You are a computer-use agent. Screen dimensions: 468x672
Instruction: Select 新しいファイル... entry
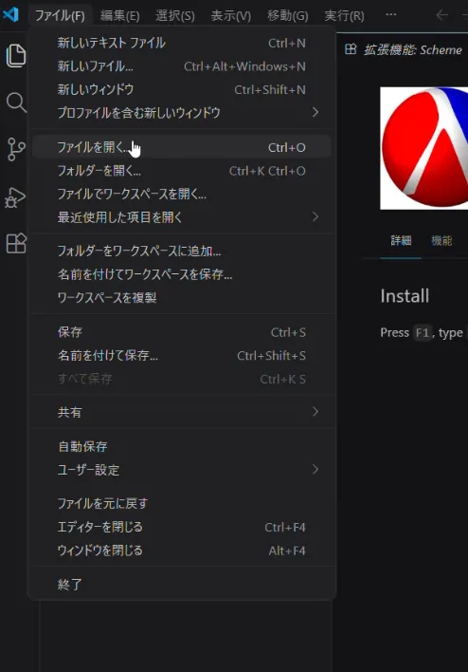(181, 66)
